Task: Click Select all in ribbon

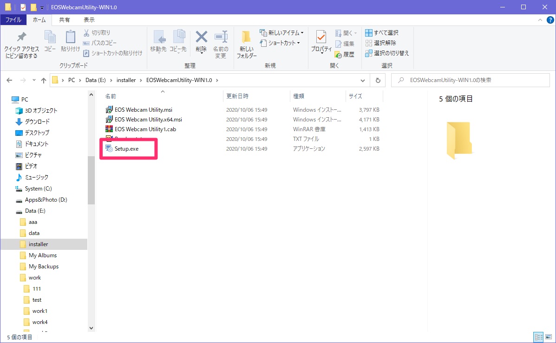Action: click(382, 32)
